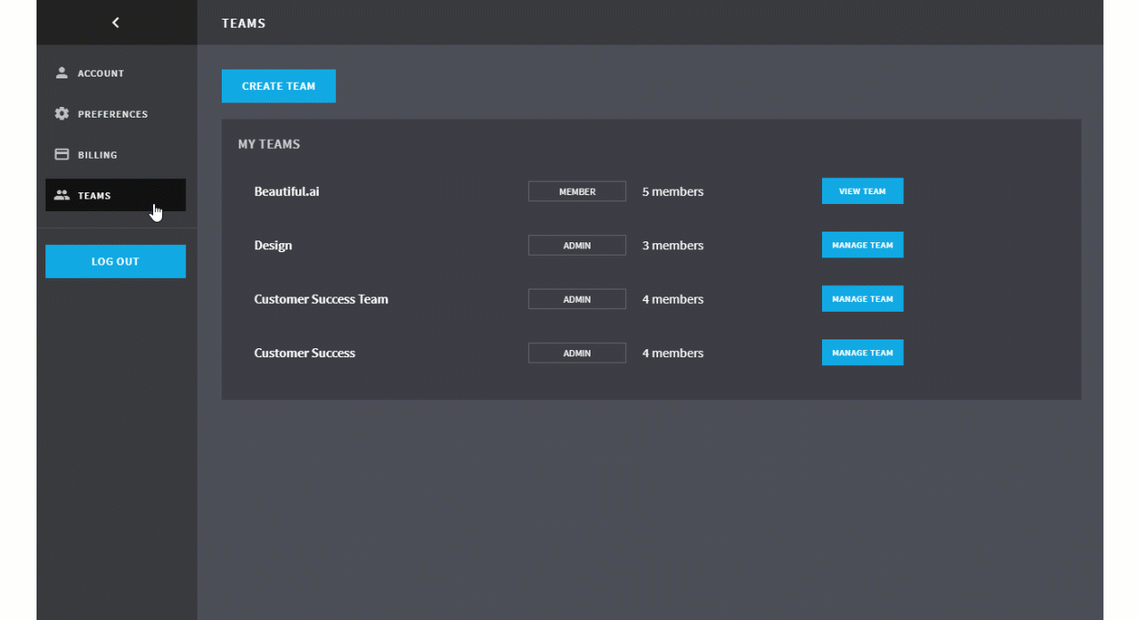The image size is (1140, 620).
Task: Click the Admin badge for Design
Action: tap(576, 245)
